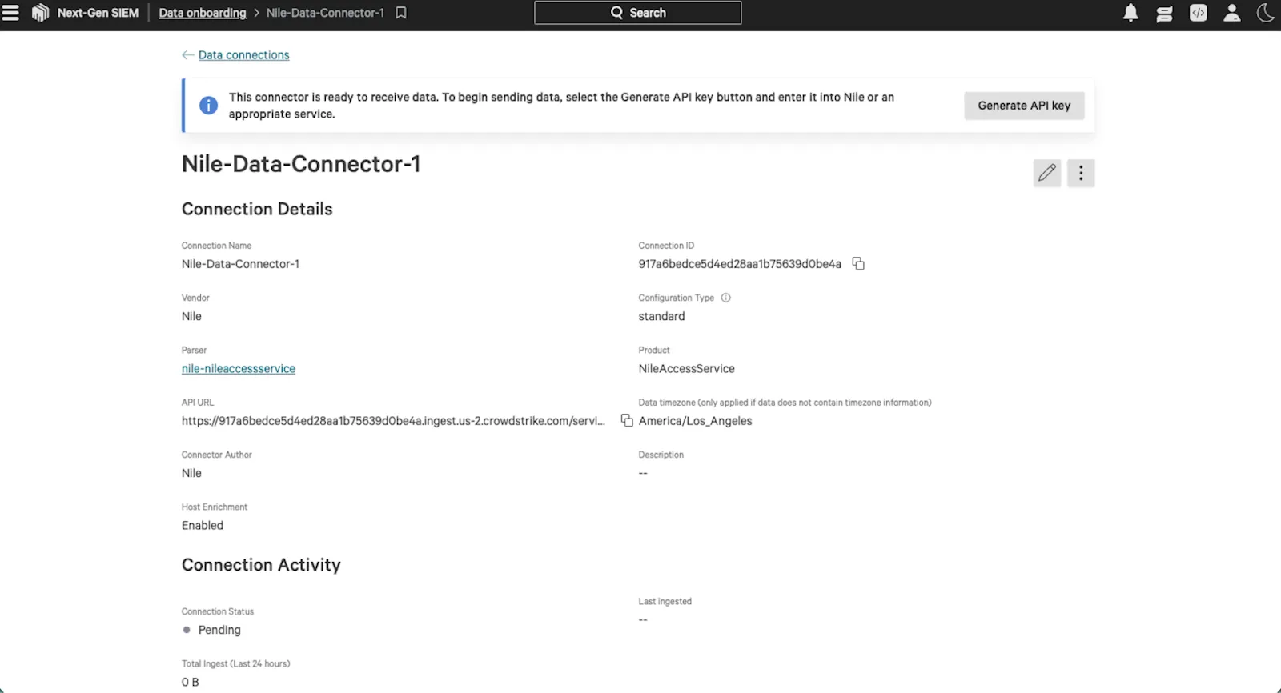The width and height of the screenshot is (1281, 693).
Task: Toggle dark mode moon icon
Action: click(x=1266, y=13)
